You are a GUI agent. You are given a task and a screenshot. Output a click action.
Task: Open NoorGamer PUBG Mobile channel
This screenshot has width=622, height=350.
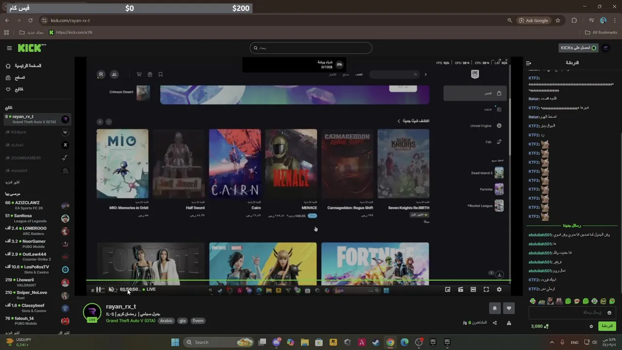[x=37, y=244]
